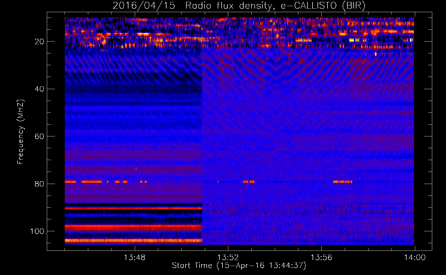446x275 pixels.
Task: Click the plot title '2016/04/15 Radio flux density'
Action: pos(239,6)
